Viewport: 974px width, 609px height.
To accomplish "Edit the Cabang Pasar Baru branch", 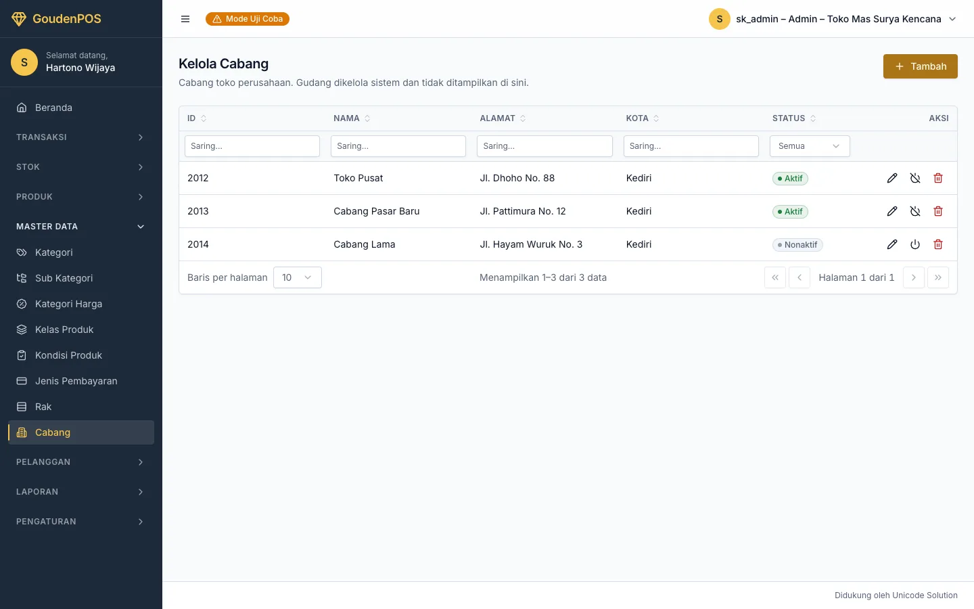I will (x=892, y=211).
